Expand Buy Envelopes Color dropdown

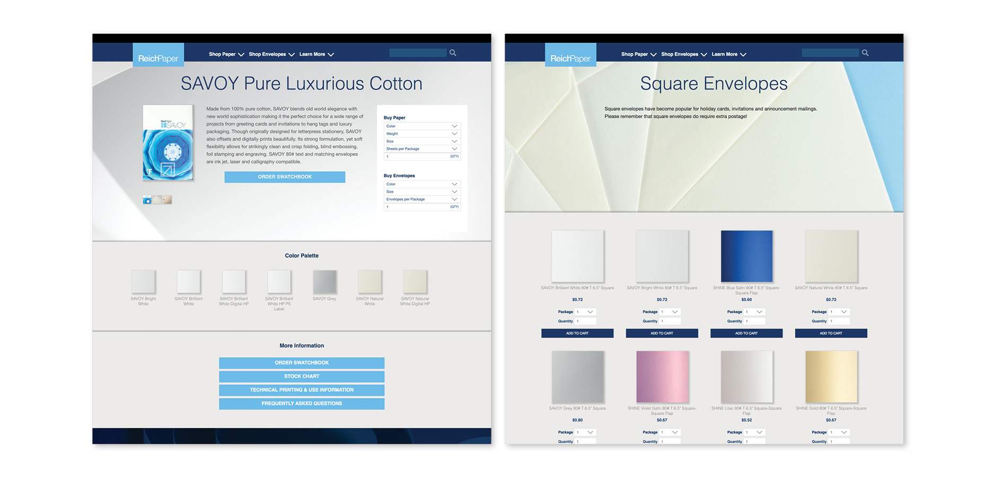point(422,184)
